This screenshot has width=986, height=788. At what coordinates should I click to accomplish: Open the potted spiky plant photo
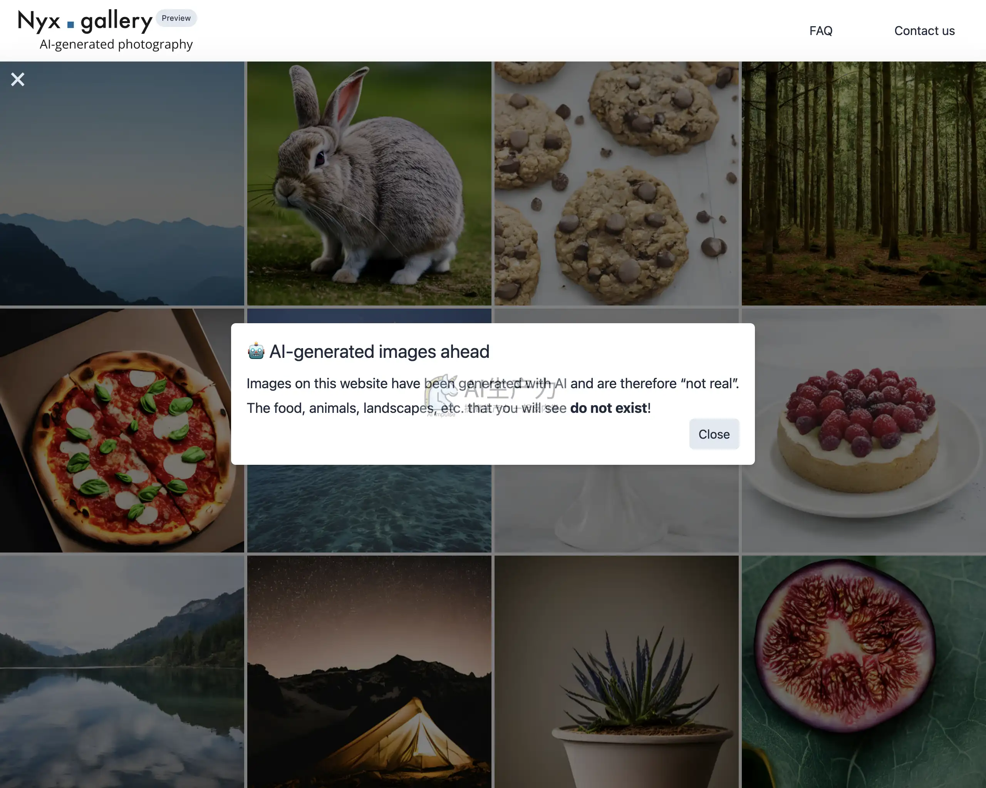(x=617, y=671)
